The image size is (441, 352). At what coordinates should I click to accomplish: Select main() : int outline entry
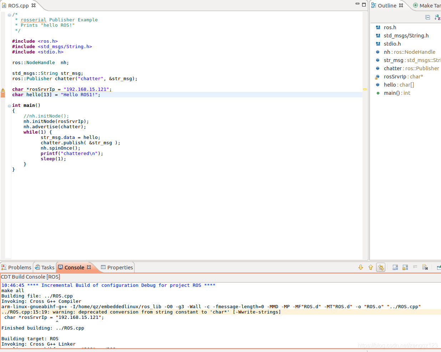pos(397,93)
